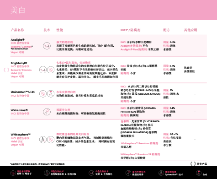
Task: Click the leaf icon in Uninontan U-34 row
Action: pos(43,94)
